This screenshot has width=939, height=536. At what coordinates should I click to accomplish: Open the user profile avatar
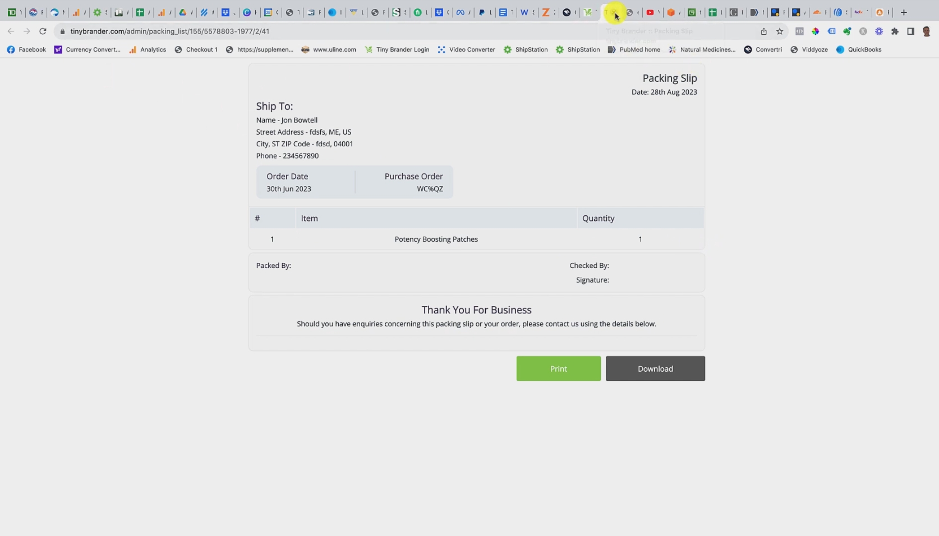tap(927, 31)
